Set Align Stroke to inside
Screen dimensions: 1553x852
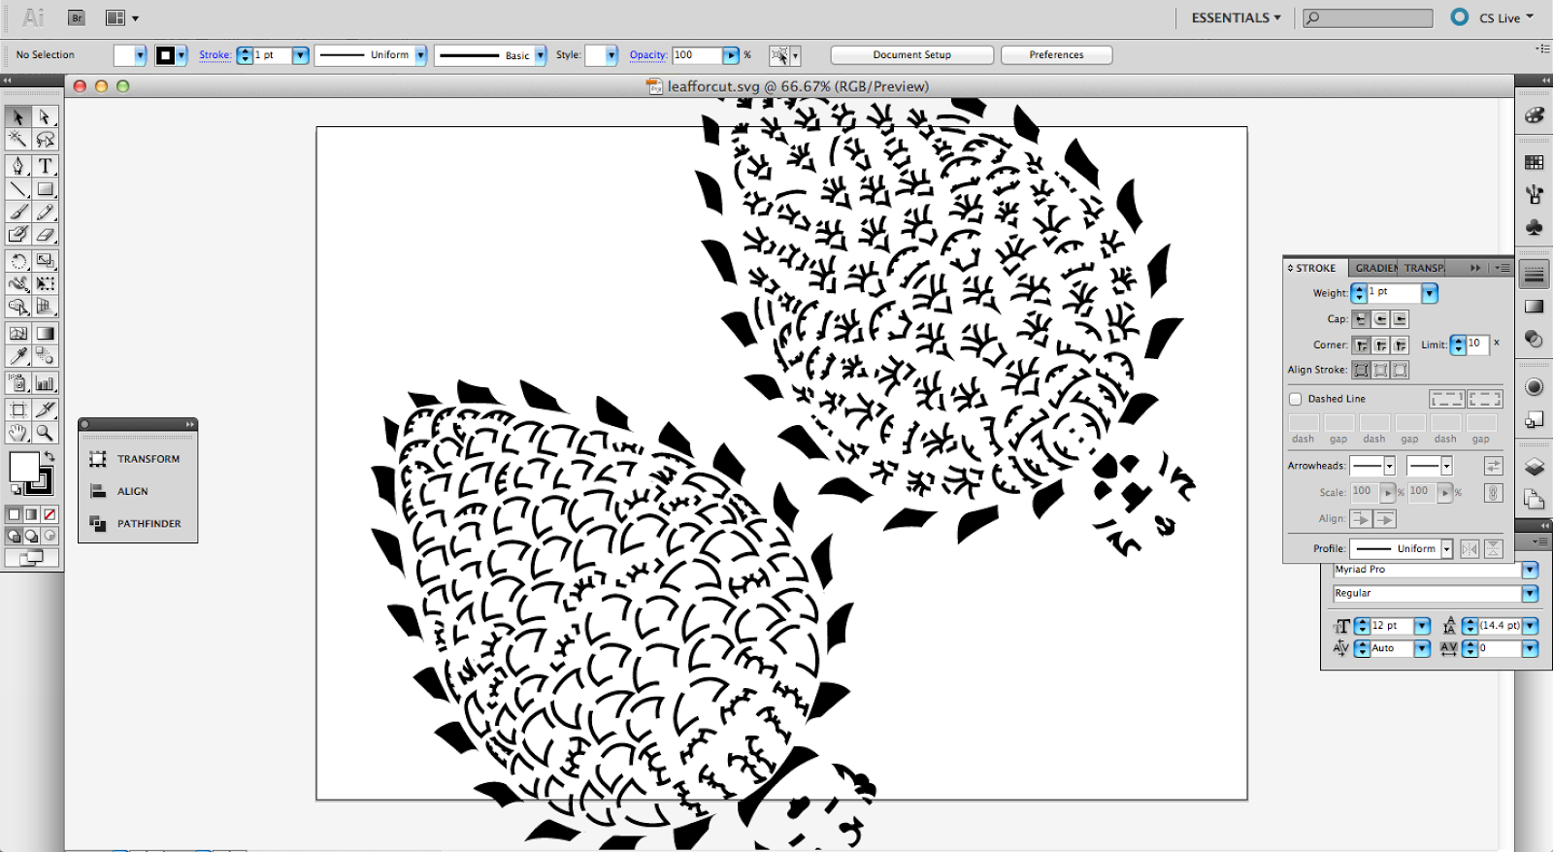[x=1380, y=370]
